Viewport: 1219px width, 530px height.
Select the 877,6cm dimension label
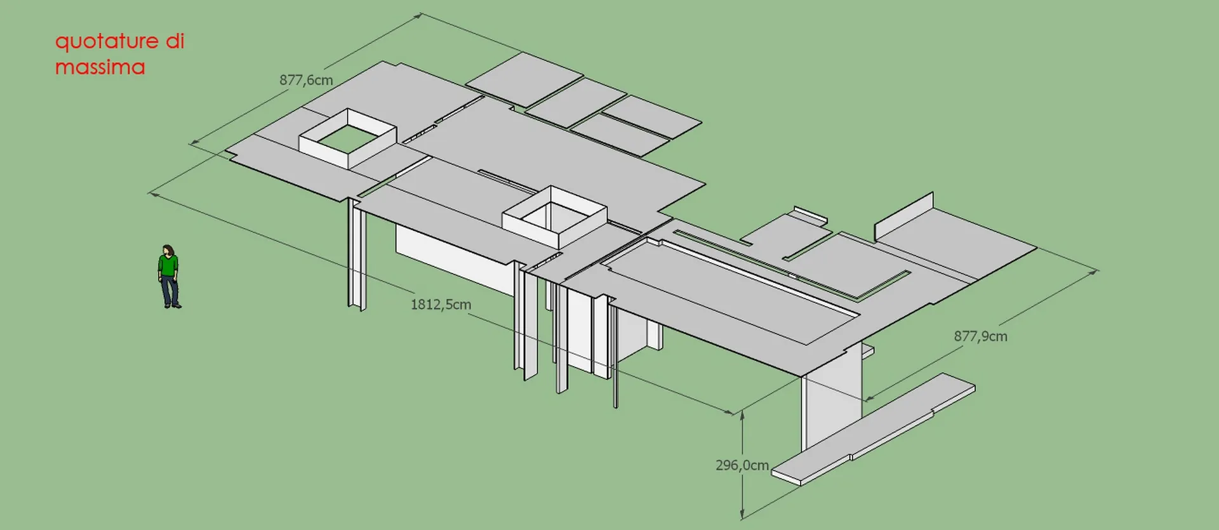306,80
